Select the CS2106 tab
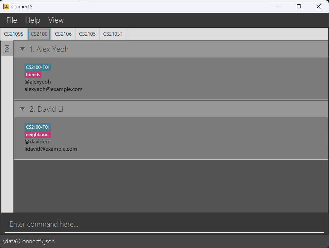Image resolution: width=329 pixels, height=248 pixels. (x=63, y=34)
